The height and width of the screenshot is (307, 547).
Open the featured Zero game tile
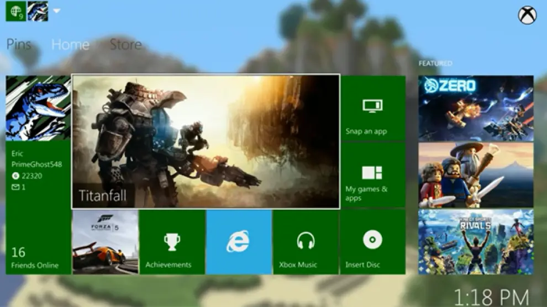476,108
